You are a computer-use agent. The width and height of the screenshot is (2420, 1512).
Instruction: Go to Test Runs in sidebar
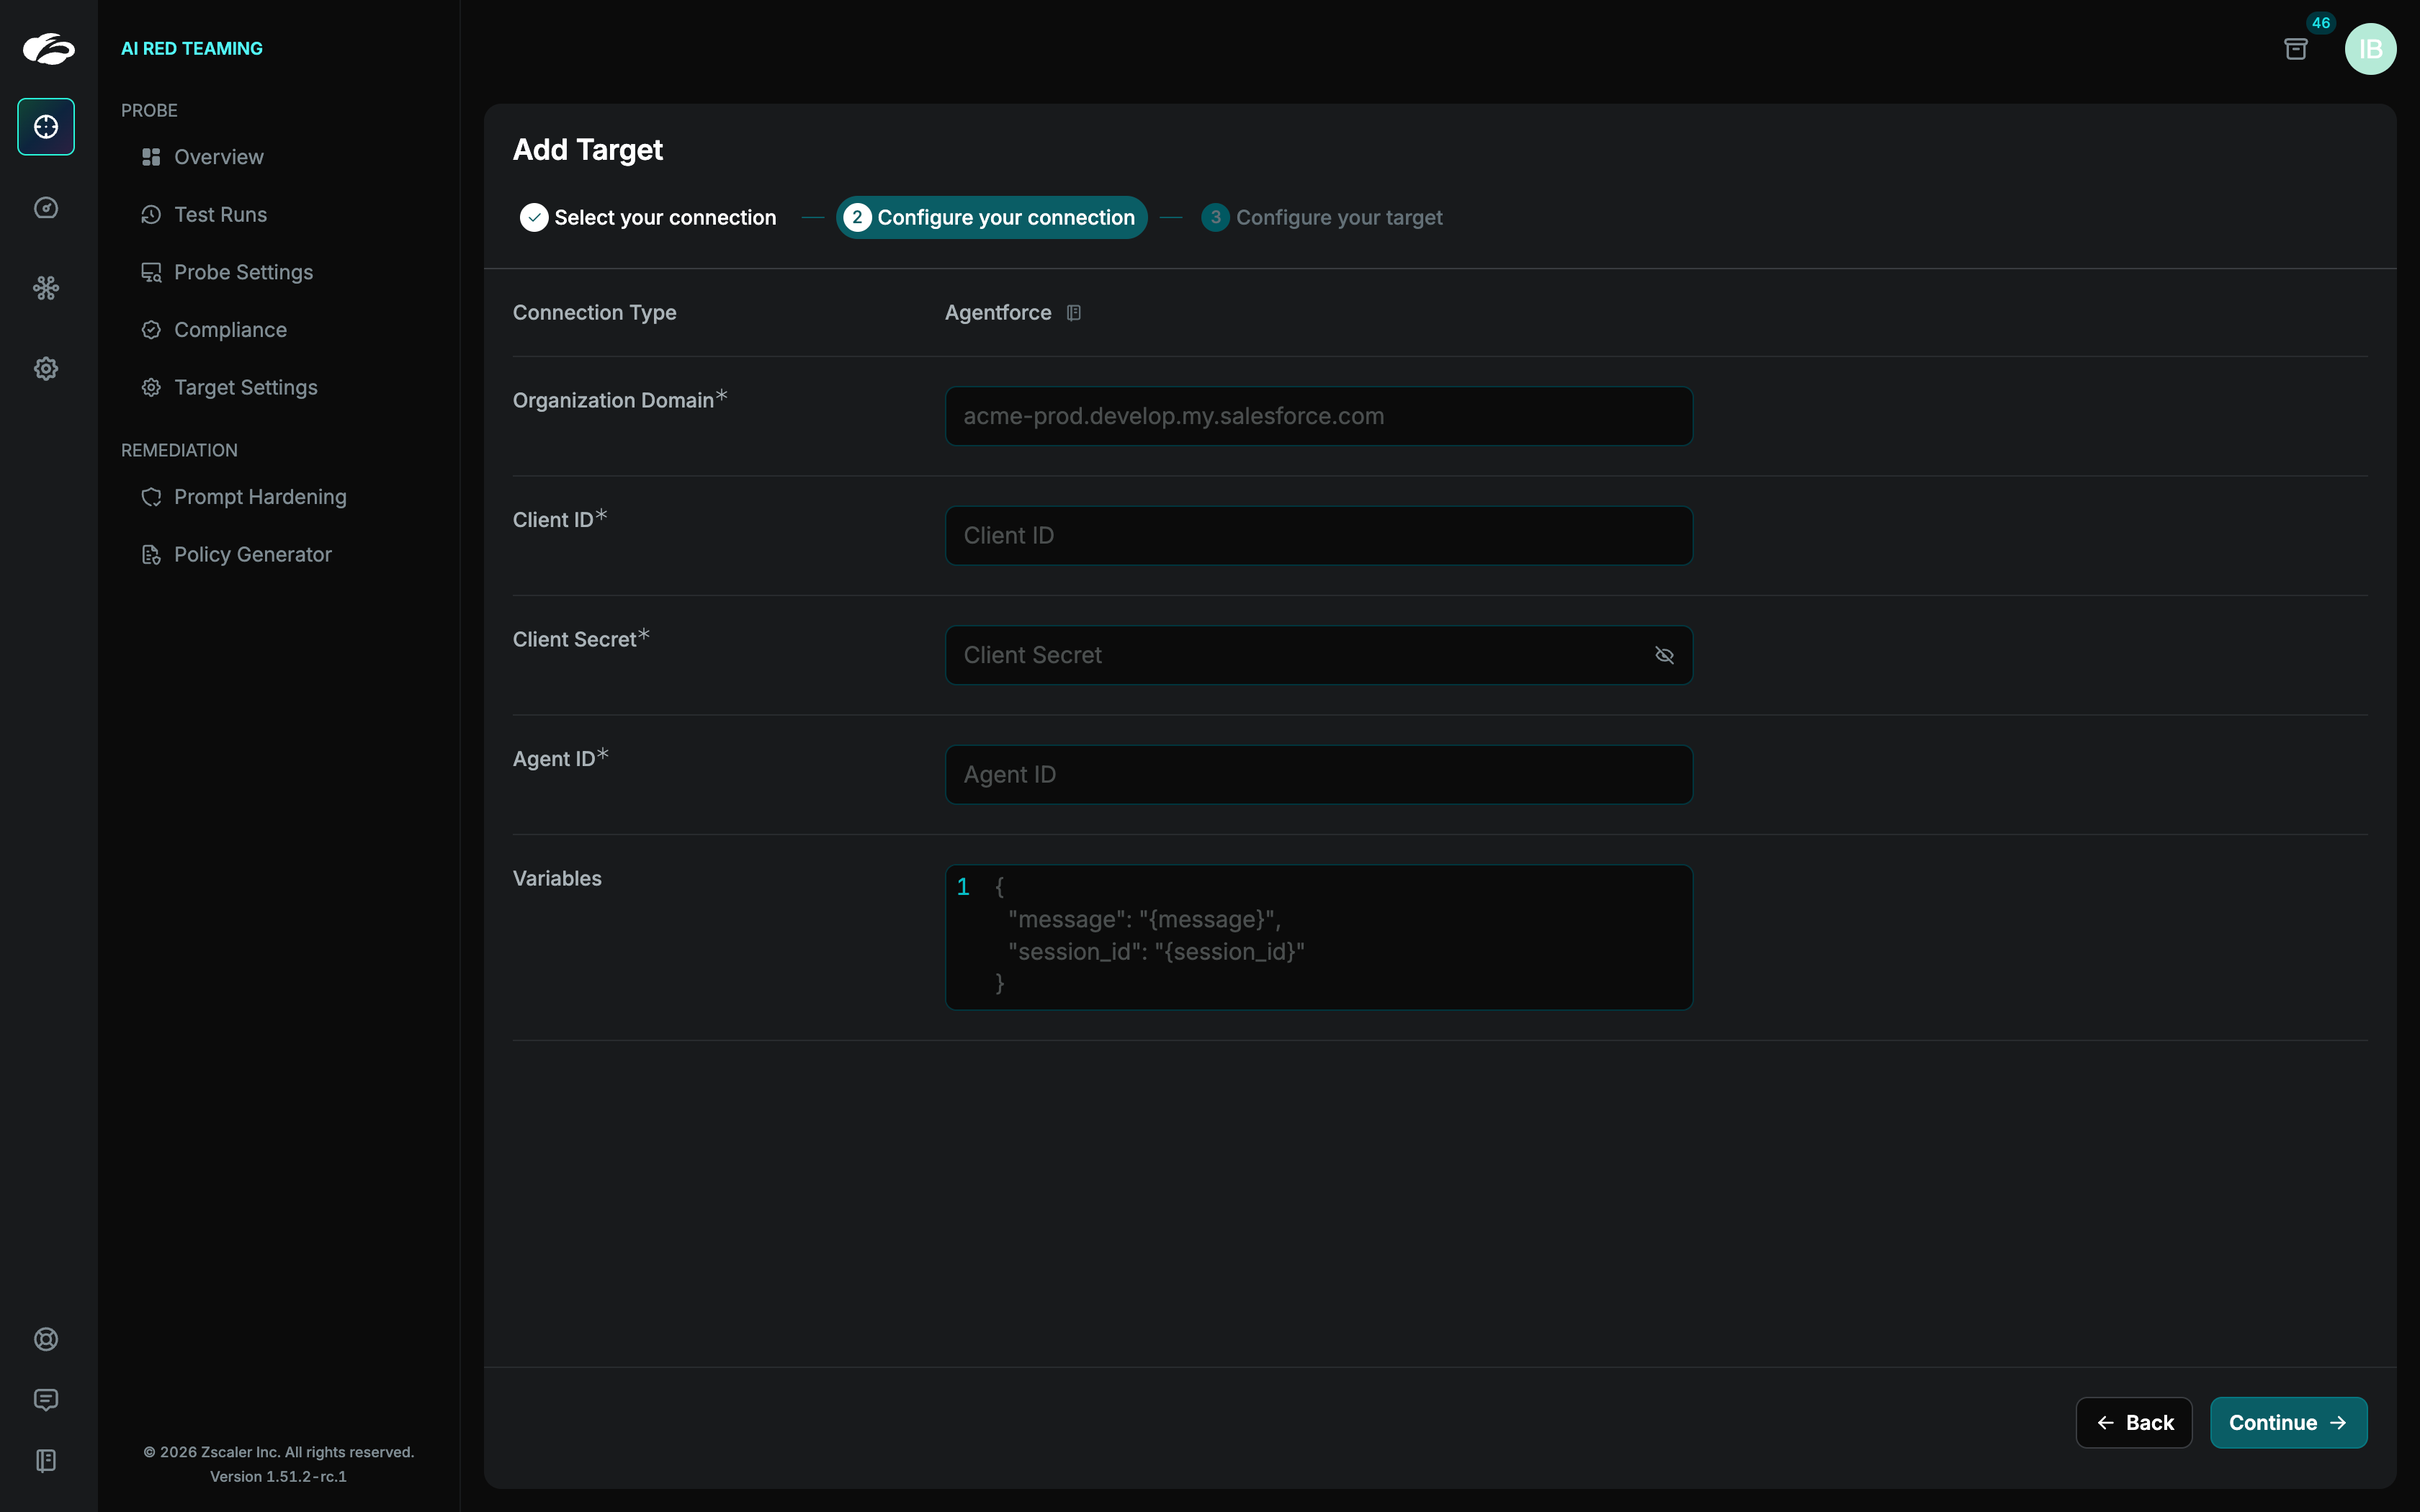click(220, 215)
